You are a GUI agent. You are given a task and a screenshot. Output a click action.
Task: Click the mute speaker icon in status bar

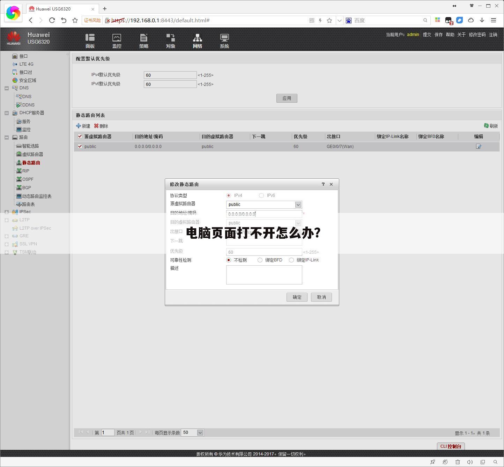(x=470, y=462)
